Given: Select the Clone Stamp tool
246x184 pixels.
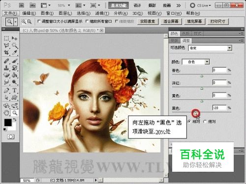Looking at the screenshot, I should click(x=6, y=68).
